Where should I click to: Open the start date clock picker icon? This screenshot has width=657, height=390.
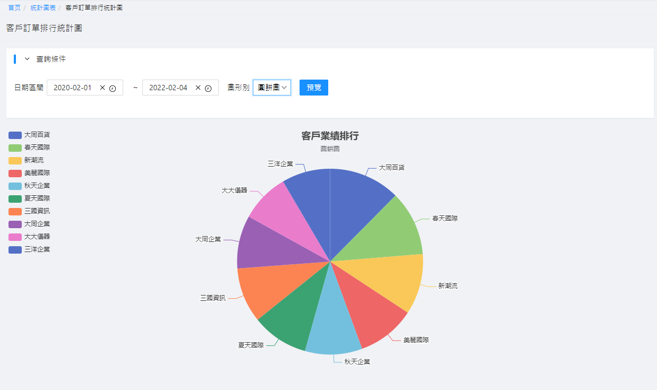point(113,88)
